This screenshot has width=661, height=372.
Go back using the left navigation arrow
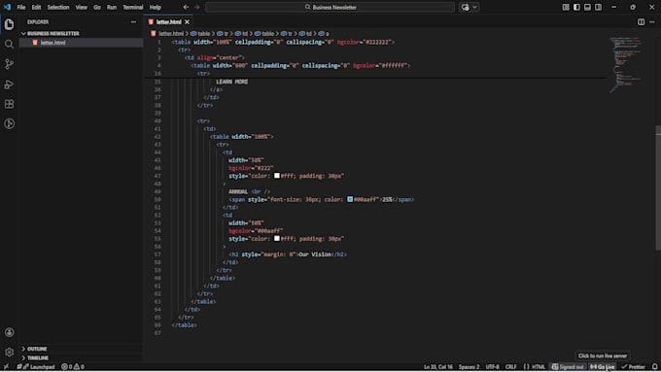coord(186,7)
